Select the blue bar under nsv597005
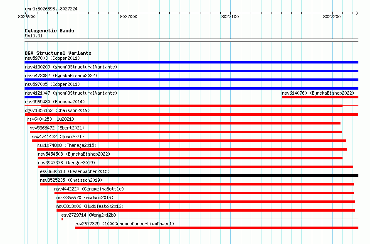Image resolution: width=370 pixels, height=244 pixels. pos(191,88)
